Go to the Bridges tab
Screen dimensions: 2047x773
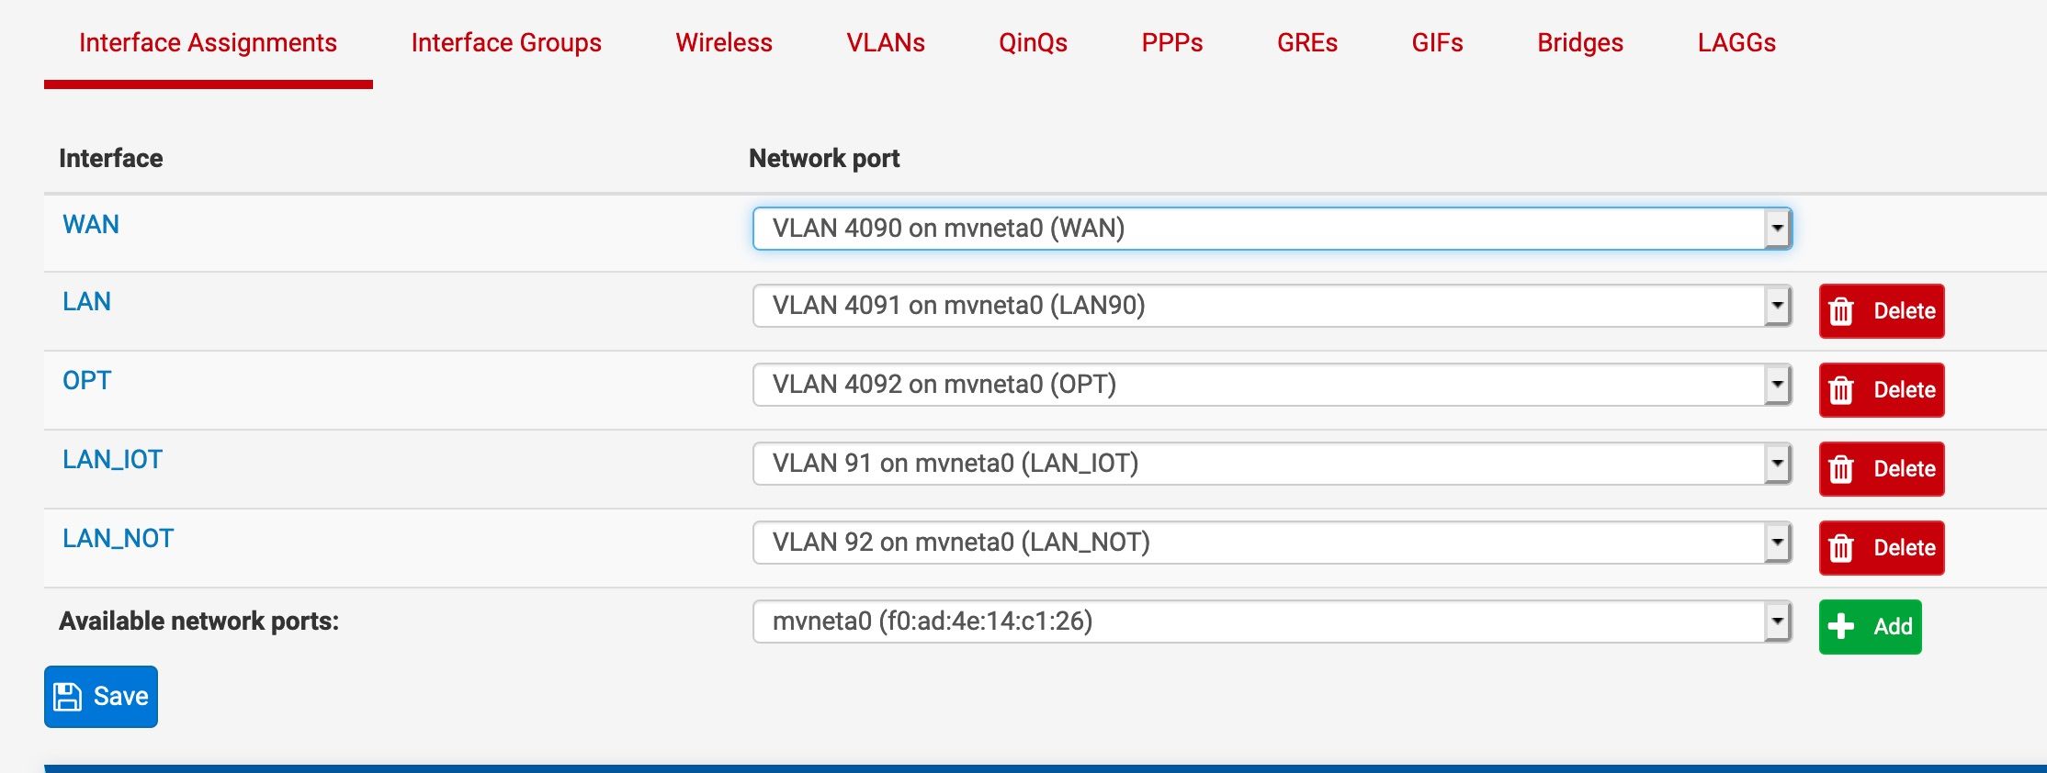pyautogui.click(x=1580, y=43)
